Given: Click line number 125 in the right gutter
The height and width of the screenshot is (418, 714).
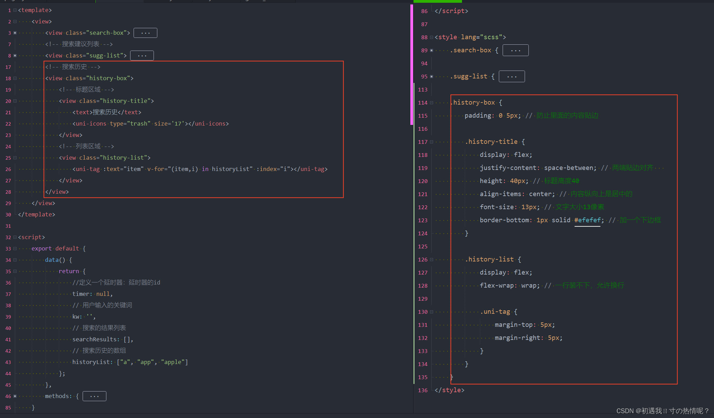Looking at the screenshot, I should point(423,247).
